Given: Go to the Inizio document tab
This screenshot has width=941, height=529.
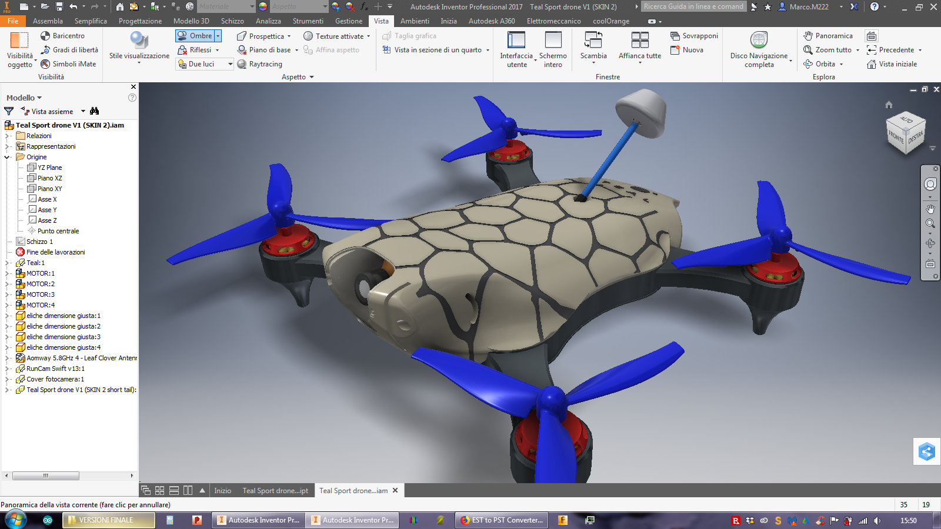Looking at the screenshot, I should pos(222,491).
